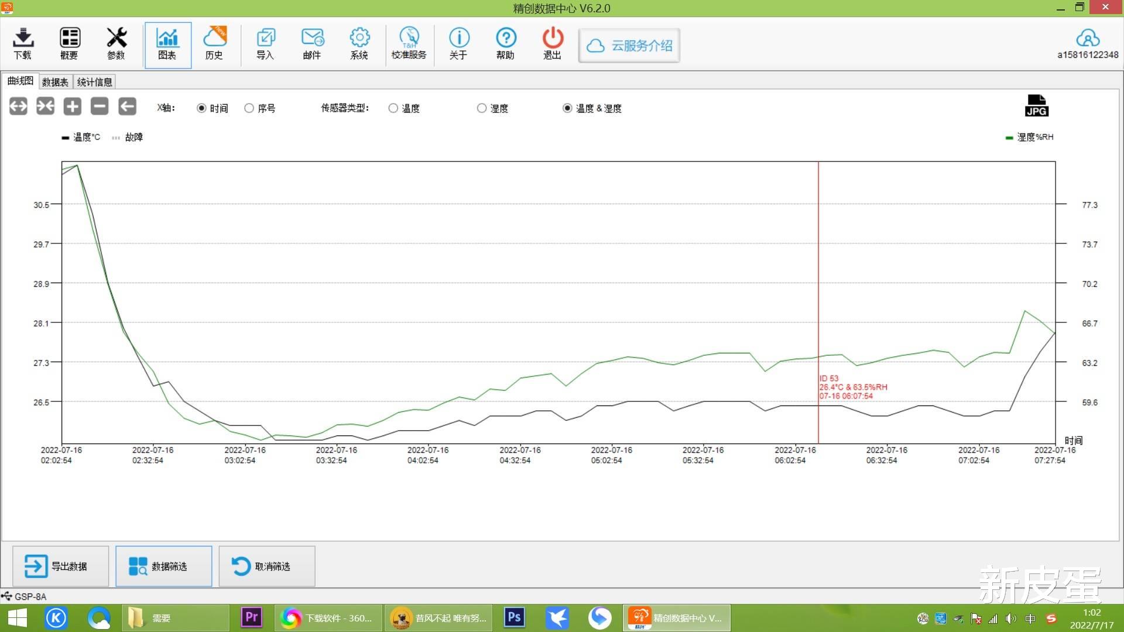Select 温度 sensor type radio button
The width and height of the screenshot is (1124, 632).
[x=393, y=108]
